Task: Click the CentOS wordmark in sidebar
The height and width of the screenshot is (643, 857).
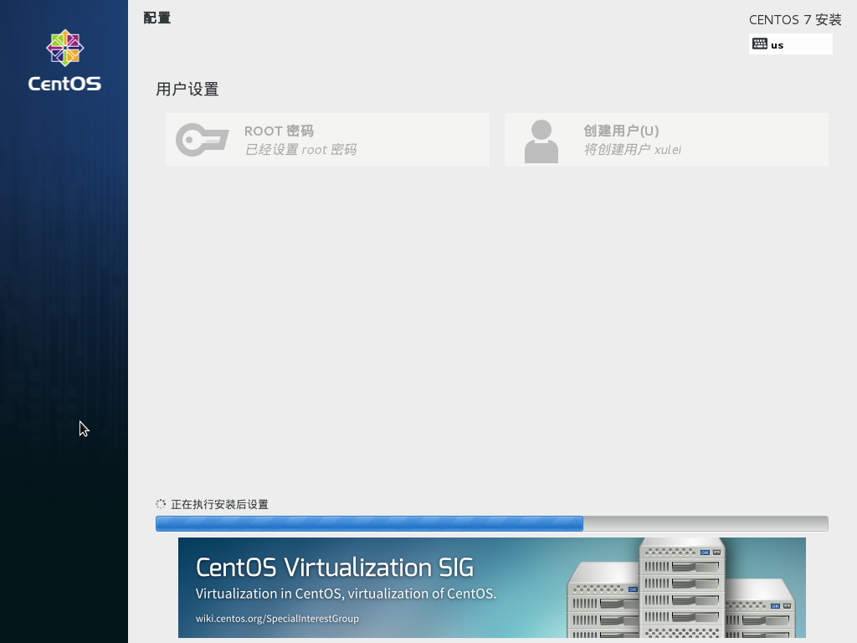Action: (64, 84)
